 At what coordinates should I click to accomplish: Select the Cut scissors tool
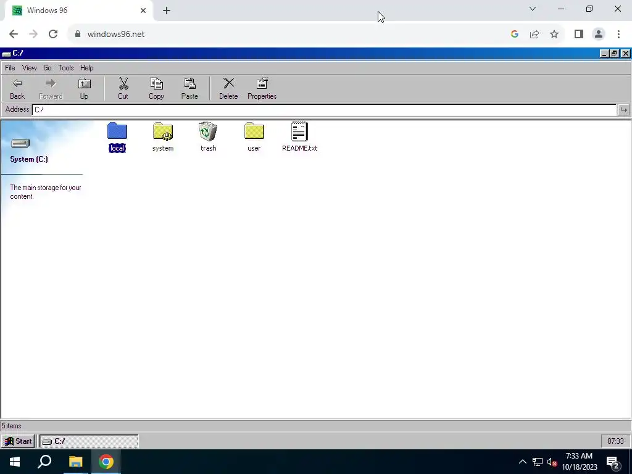pyautogui.click(x=123, y=89)
